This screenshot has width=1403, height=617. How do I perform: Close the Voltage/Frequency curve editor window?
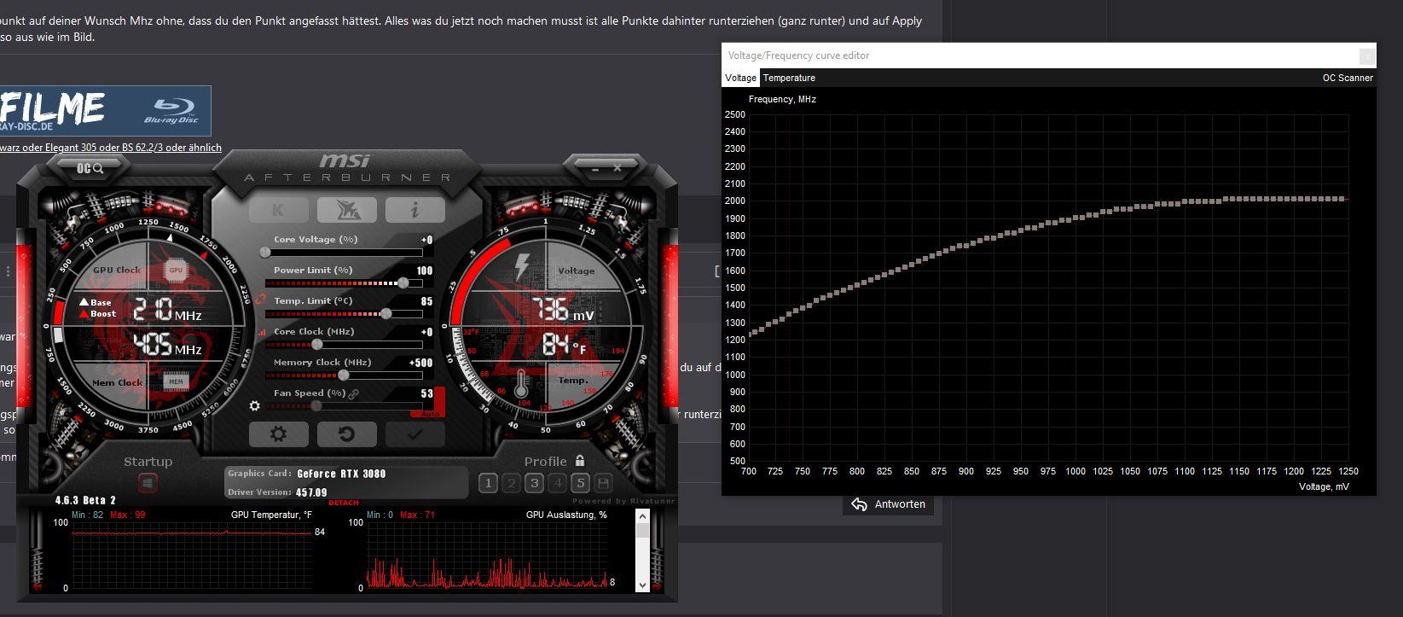1366,55
